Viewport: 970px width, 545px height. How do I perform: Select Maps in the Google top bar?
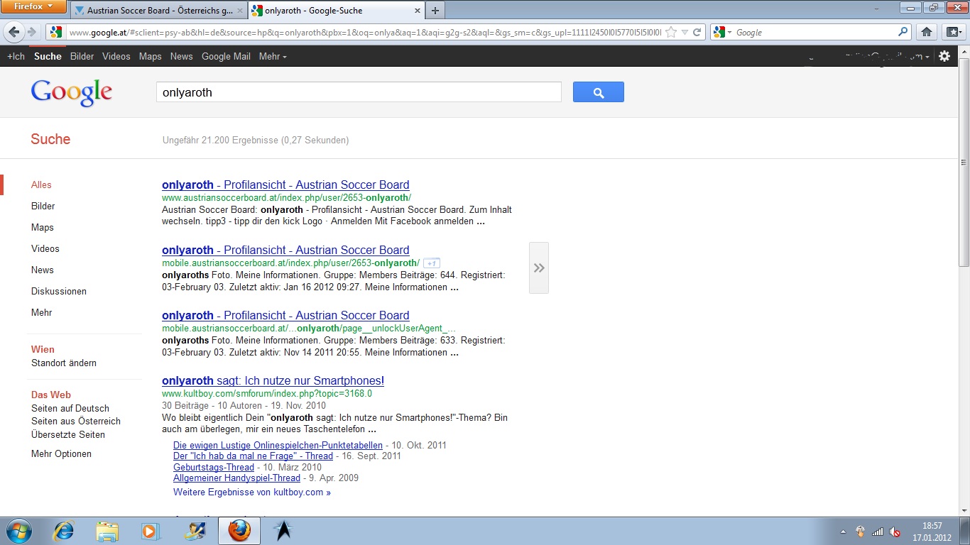150,56
